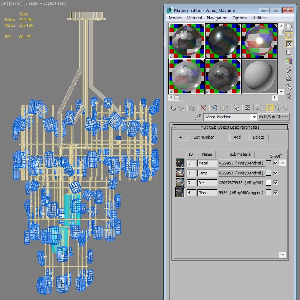The width and height of the screenshot is (300, 300).
Task: Click the Video Color Check icon
Action: [289, 61]
